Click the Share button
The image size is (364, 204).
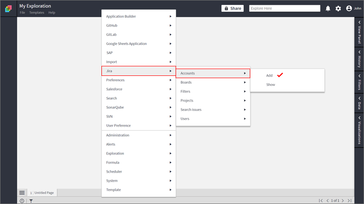click(x=233, y=8)
